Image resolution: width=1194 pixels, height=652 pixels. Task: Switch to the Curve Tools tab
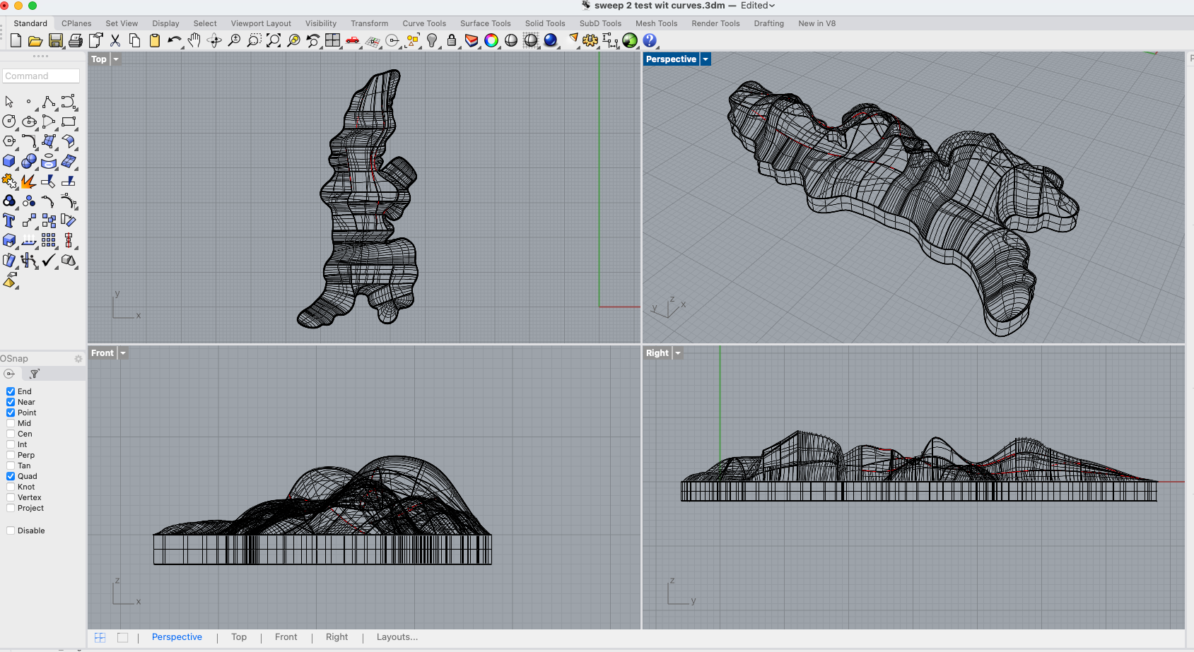pyautogui.click(x=424, y=23)
